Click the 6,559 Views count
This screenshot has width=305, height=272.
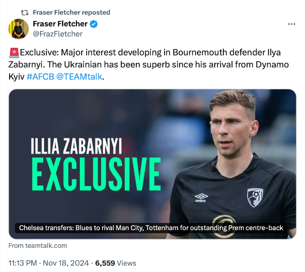tap(116, 263)
